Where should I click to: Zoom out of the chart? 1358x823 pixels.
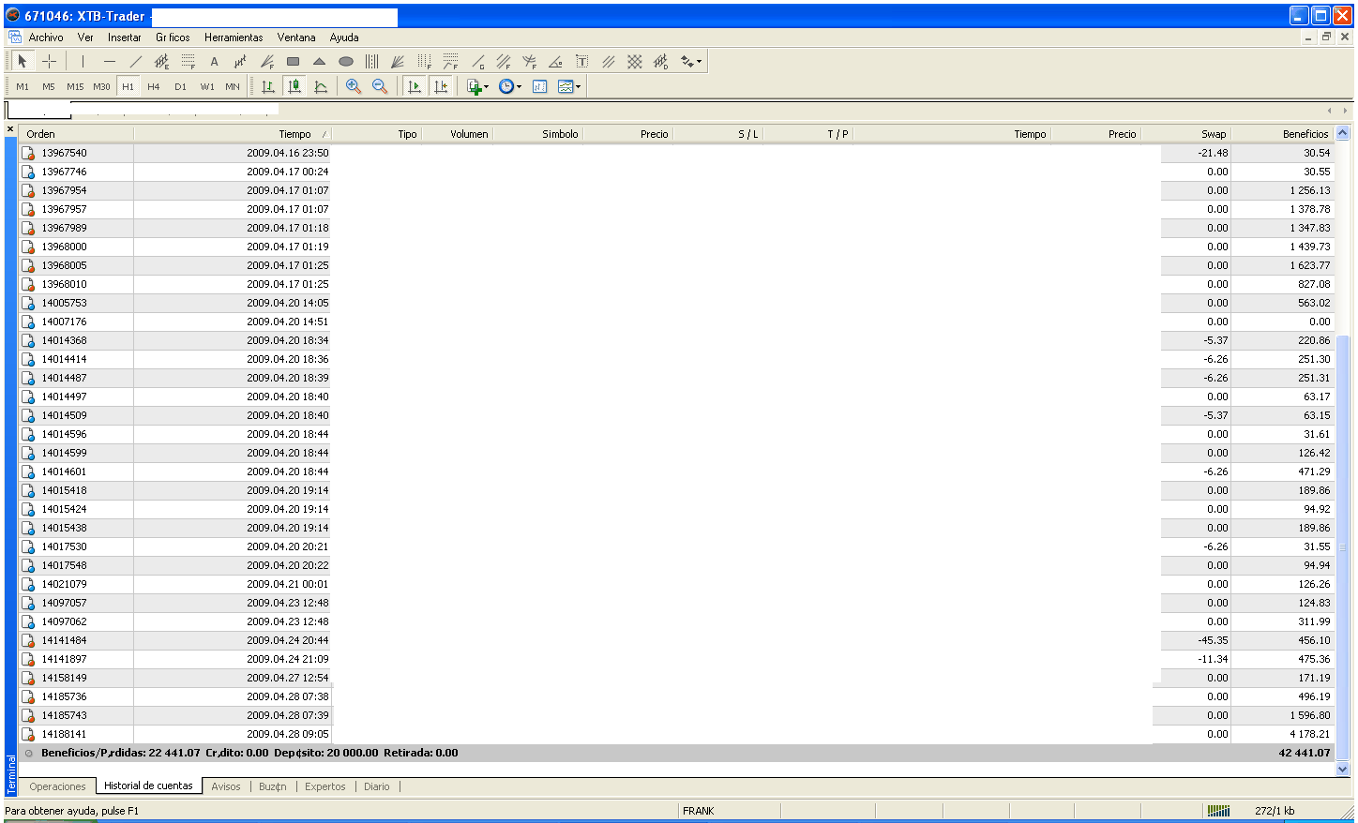point(380,86)
